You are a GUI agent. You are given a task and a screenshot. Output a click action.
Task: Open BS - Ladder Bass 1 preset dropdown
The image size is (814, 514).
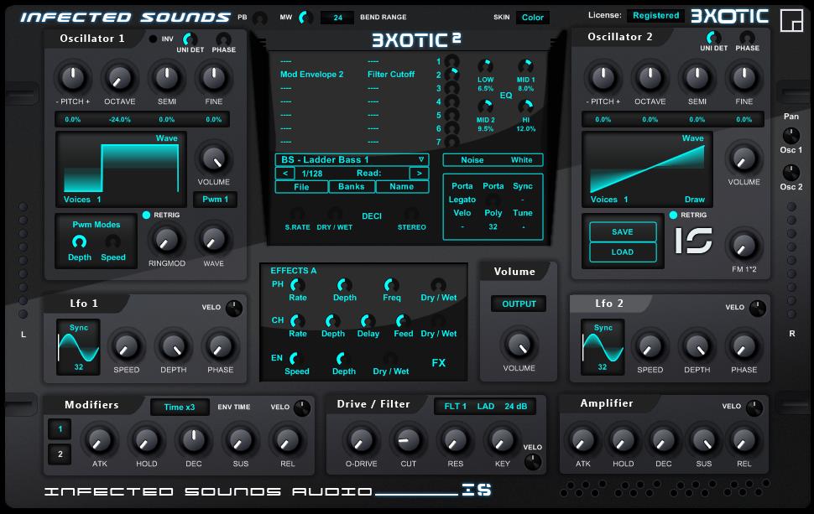point(352,160)
